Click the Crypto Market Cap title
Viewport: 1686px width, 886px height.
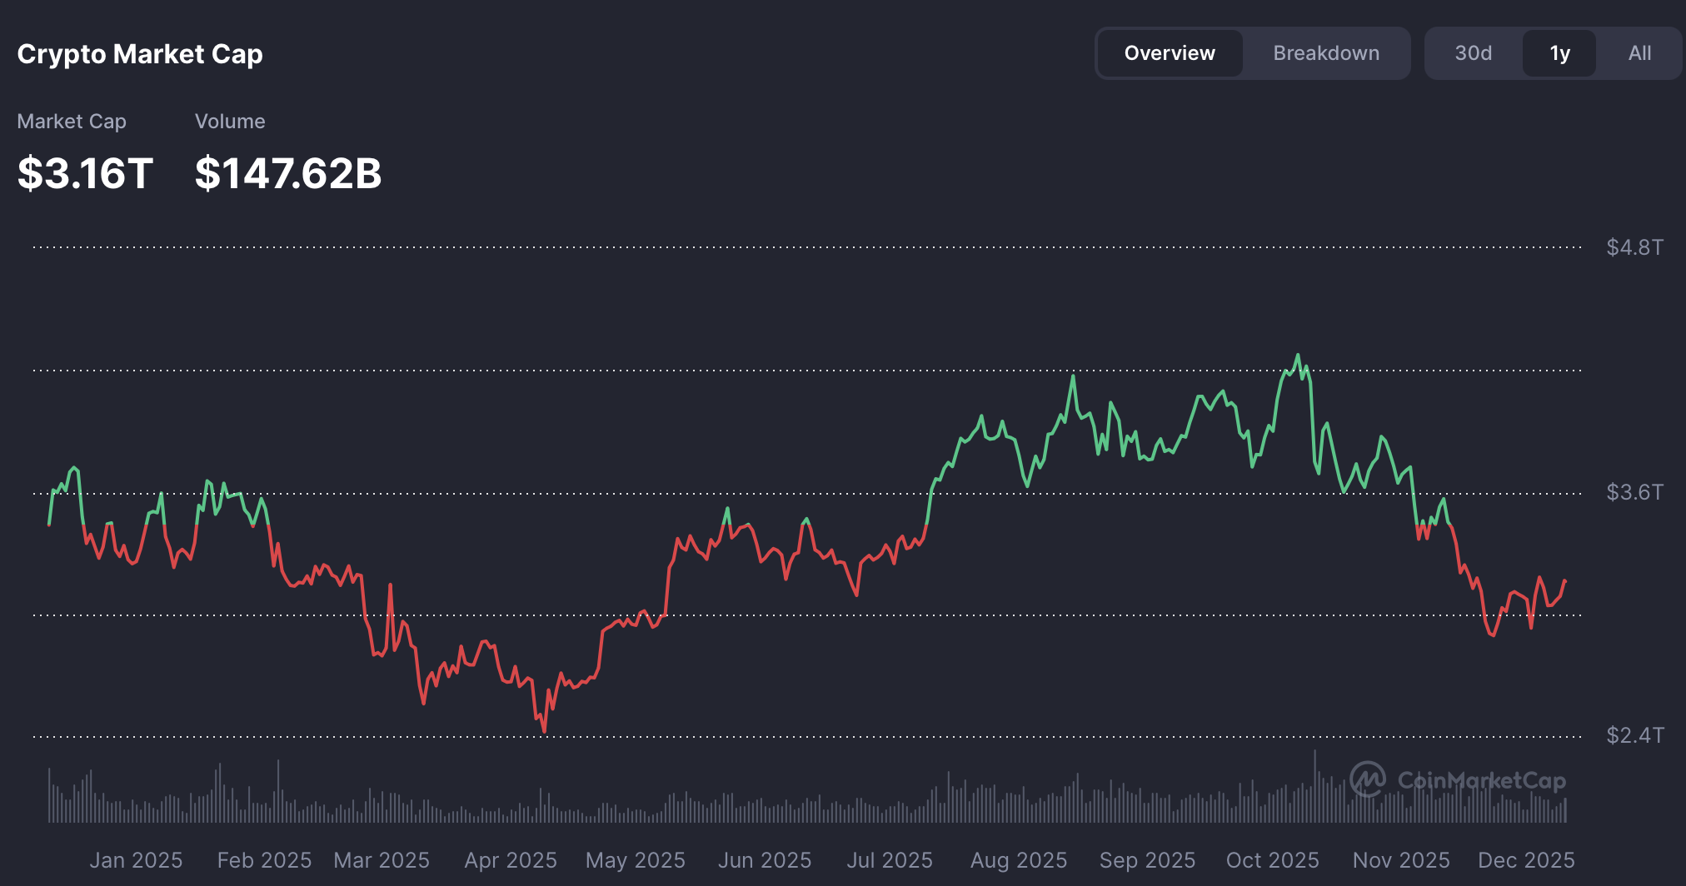click(139, 53)
